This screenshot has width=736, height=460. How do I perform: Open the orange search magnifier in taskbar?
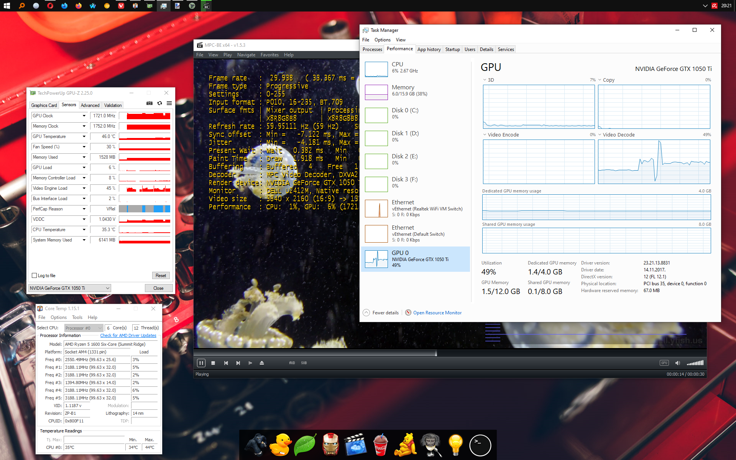coord(22,6)
